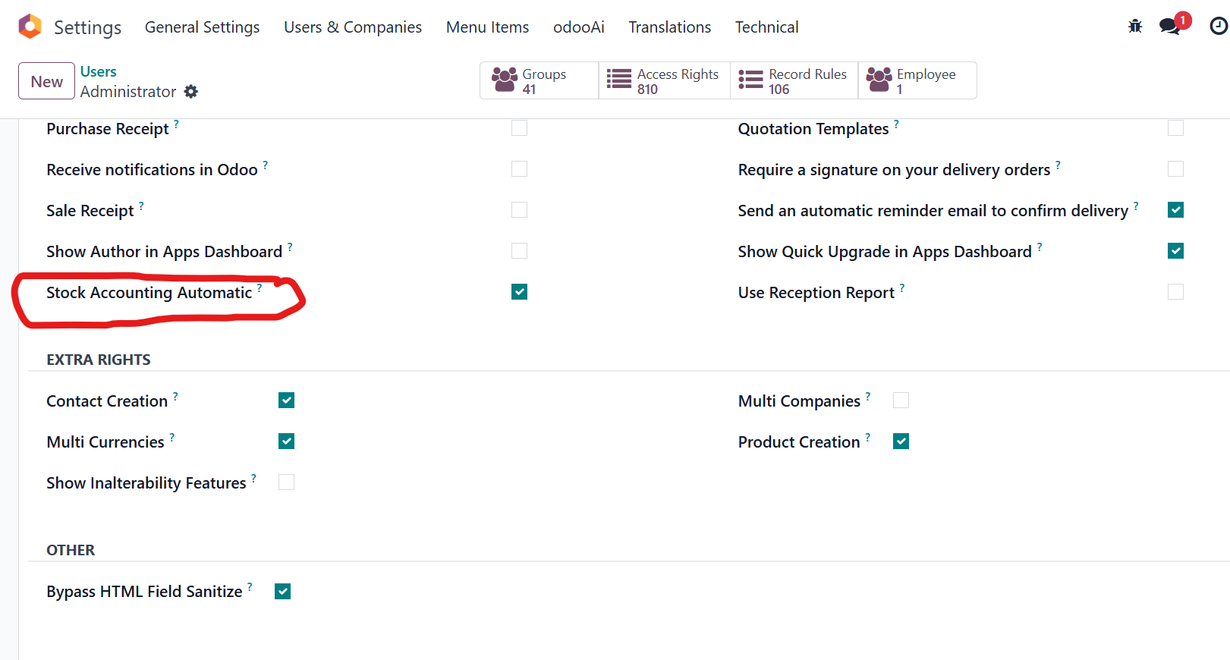
Task: Open the odooAi menu
Action: pos(579,27)
